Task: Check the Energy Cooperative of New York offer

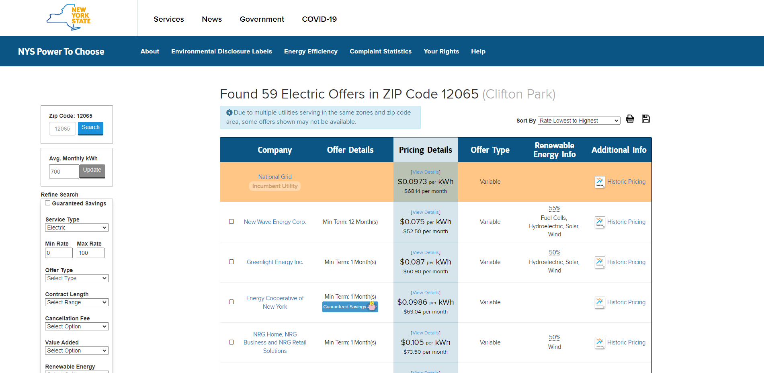Action: (x=231, y=302)
